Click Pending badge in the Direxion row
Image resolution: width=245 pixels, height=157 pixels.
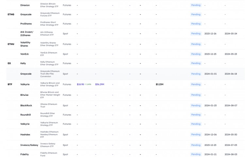196,5
